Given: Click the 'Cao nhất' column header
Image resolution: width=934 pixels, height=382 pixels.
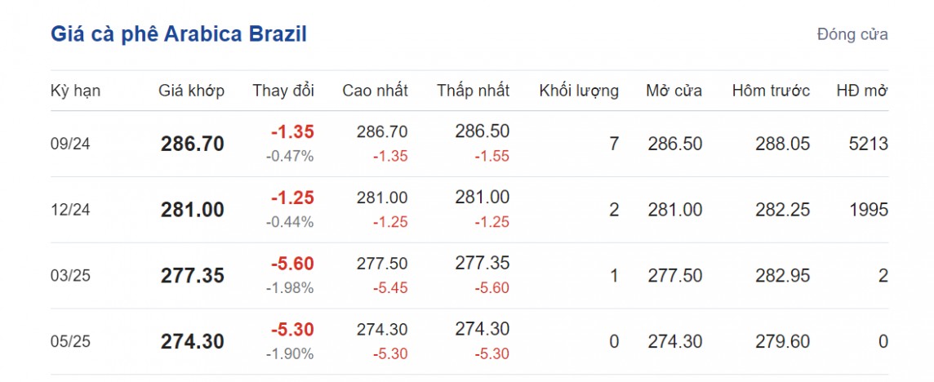Looking at the screenshot, I should tap(375, 91).
